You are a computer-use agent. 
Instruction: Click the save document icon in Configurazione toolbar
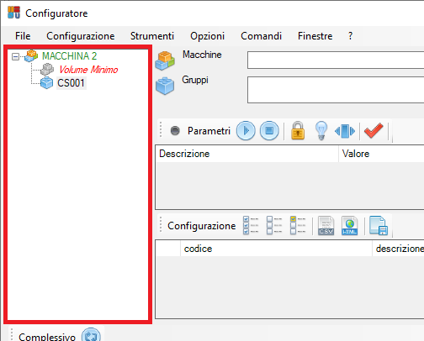tap(379, 226)
